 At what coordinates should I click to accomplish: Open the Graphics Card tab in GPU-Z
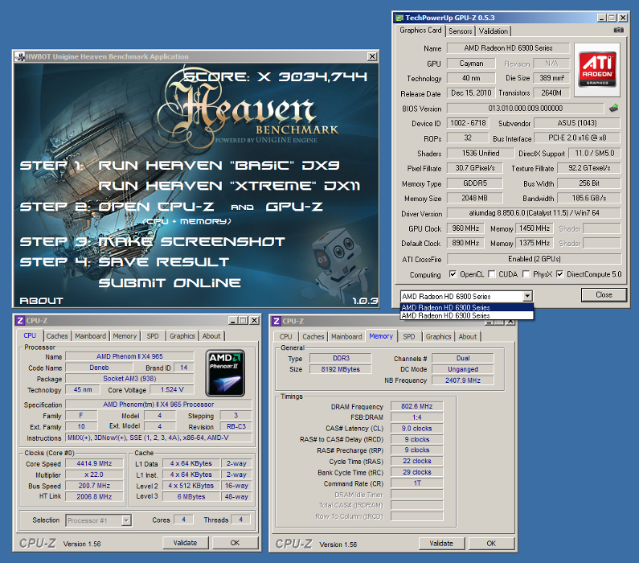420,31
